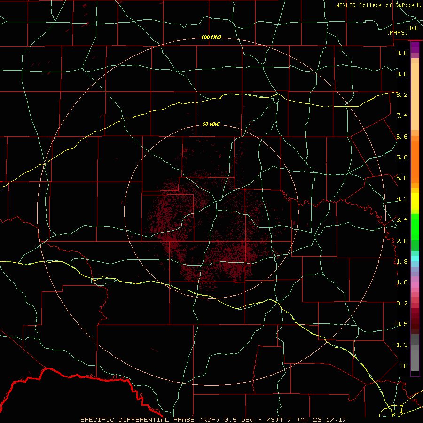Click the 7.4 scale value
Screen dimensions: 423x423
(x=402, y=116)
